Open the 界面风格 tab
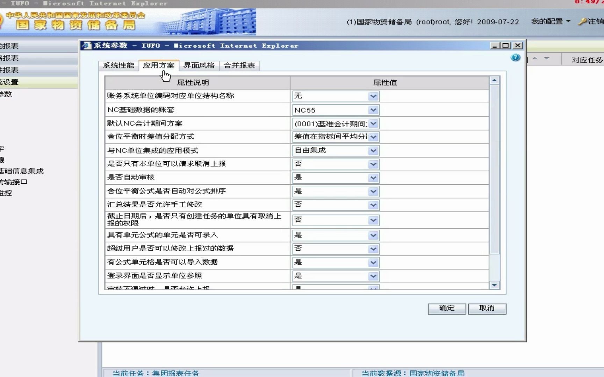The width and height of the screenshot is (604, 377). pyautogui.click(x=199, y=65)
